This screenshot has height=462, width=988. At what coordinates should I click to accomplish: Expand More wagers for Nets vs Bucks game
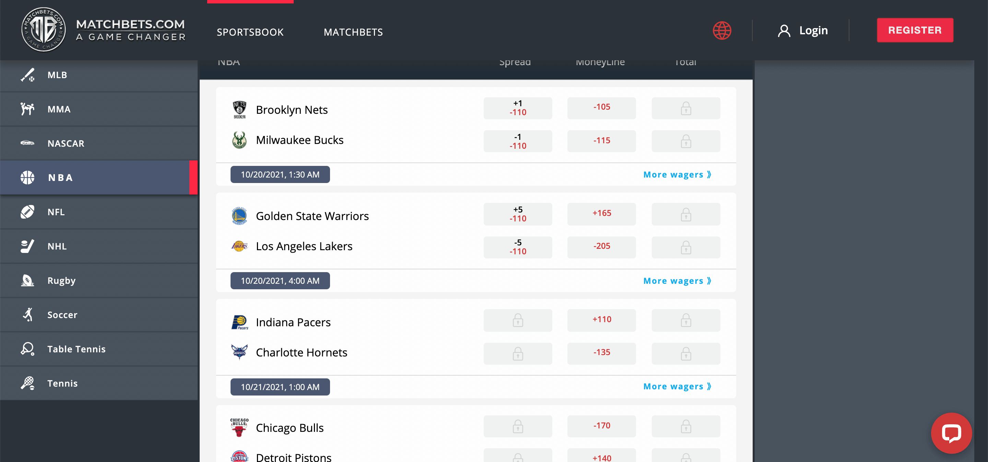pyautogui.click(x=677, y=174)
